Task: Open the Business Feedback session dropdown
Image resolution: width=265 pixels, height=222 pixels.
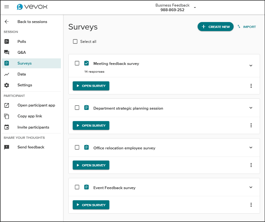Action: pos(195,7)
